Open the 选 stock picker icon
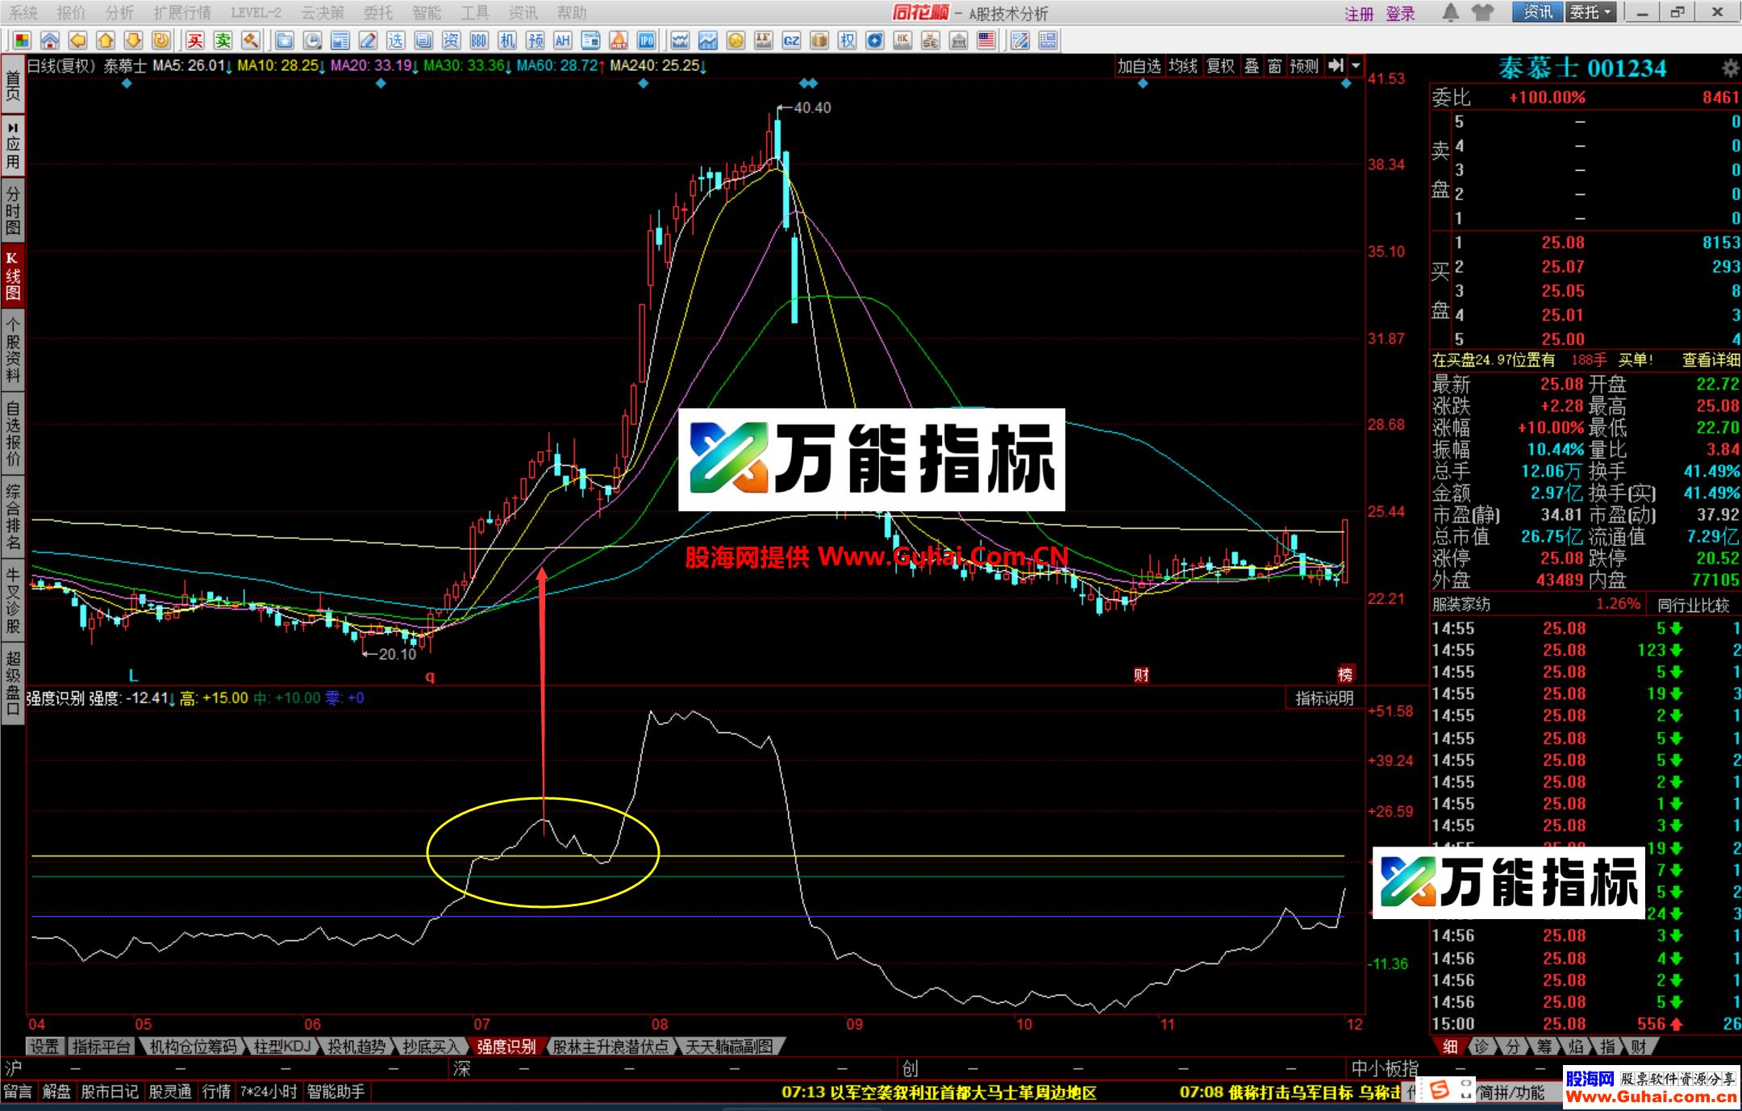This screenshot has width=1742, height=1111. [x=396, y=40]
